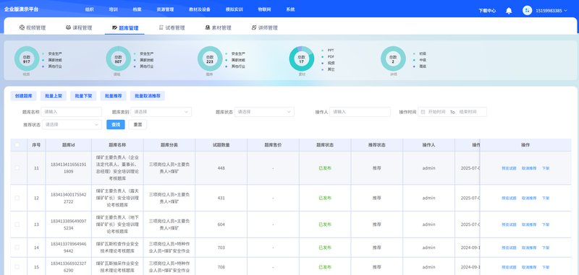The height and width of the screenshot is (275, 579).
Task: Click the PPT legend dot of 素材 chart
Action: click(x=322, y=50)
